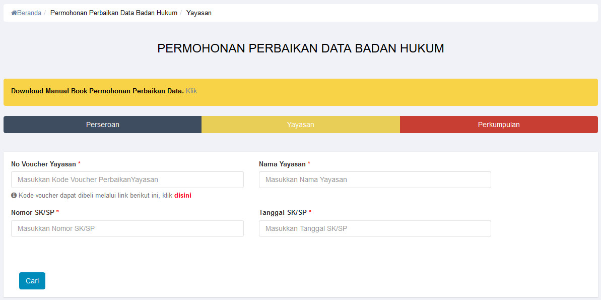This screenshot has width=601, height=300.
Task: Click the home icon in breadcrumb
Action: (14, 13)
